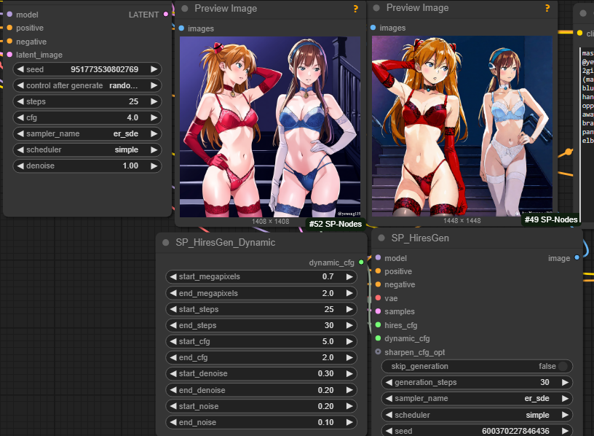
Task: Decrease KSampler denoise with the left arrow
Action: click(x=20, y=166)
